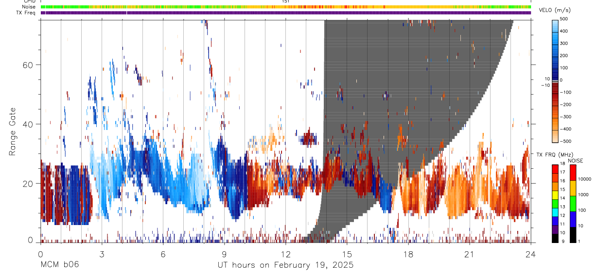Click the yellow 14–15 MHz swatch in TX FRQ legend

(555, 194)
